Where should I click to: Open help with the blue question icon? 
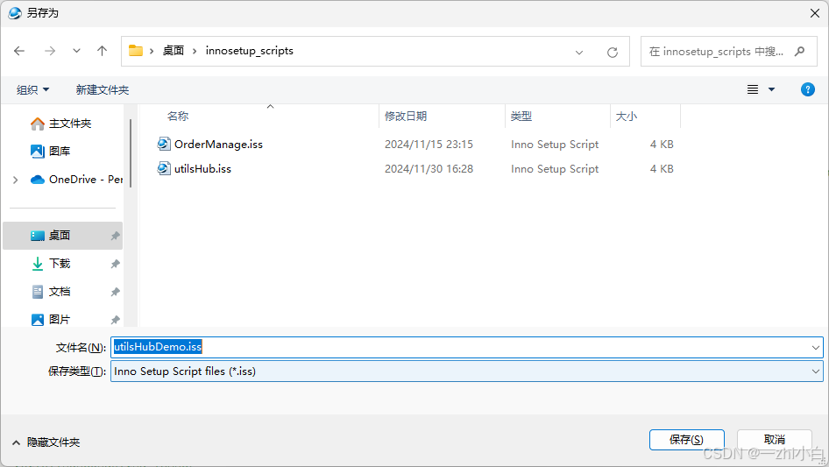click(x=808, y=89)
